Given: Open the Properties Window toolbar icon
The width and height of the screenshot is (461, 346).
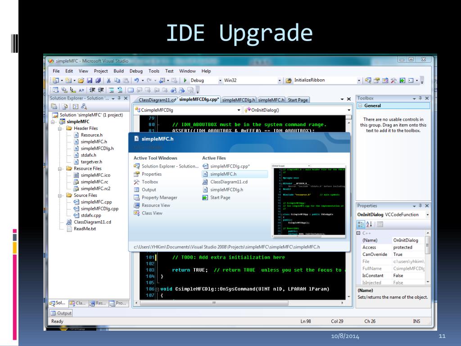Looking at the screenshot, I should pyautogui.click(x=376, y=80).
